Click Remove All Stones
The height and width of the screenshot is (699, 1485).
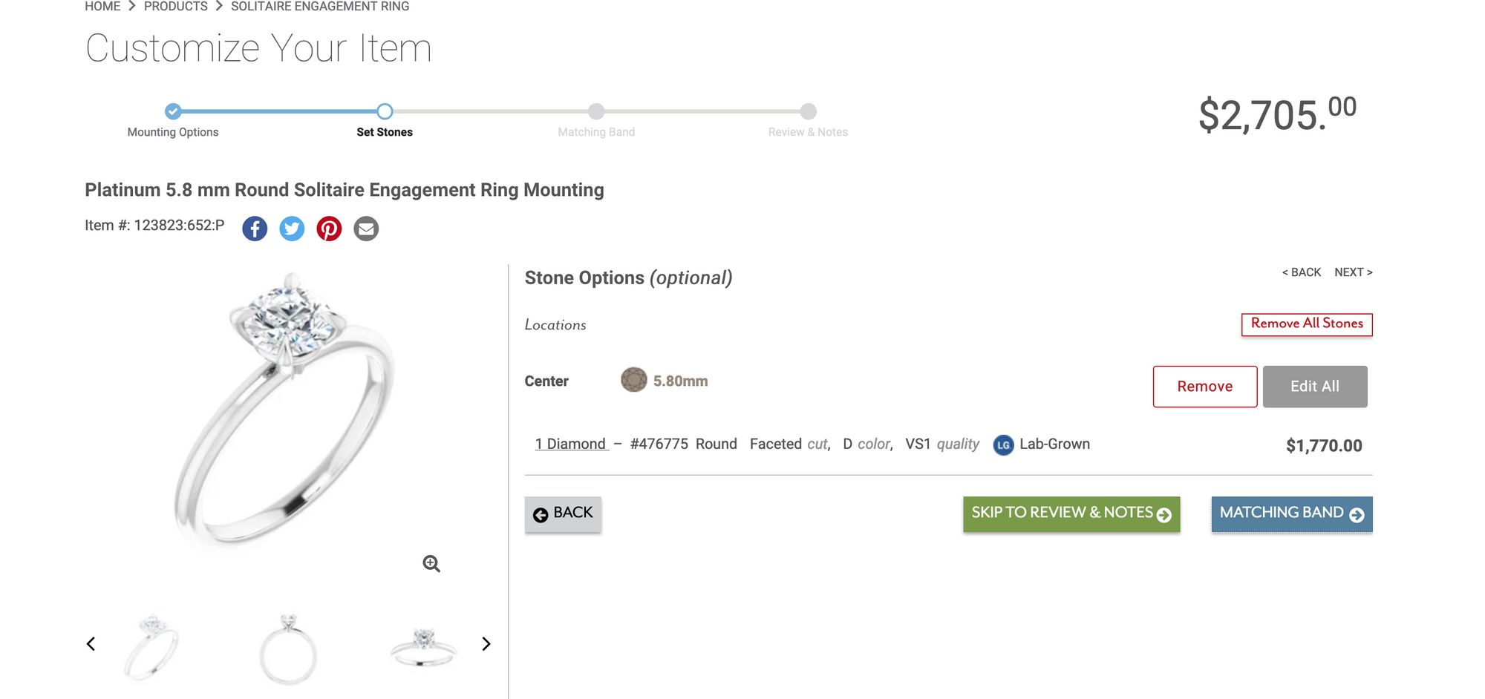point(1307,324)
